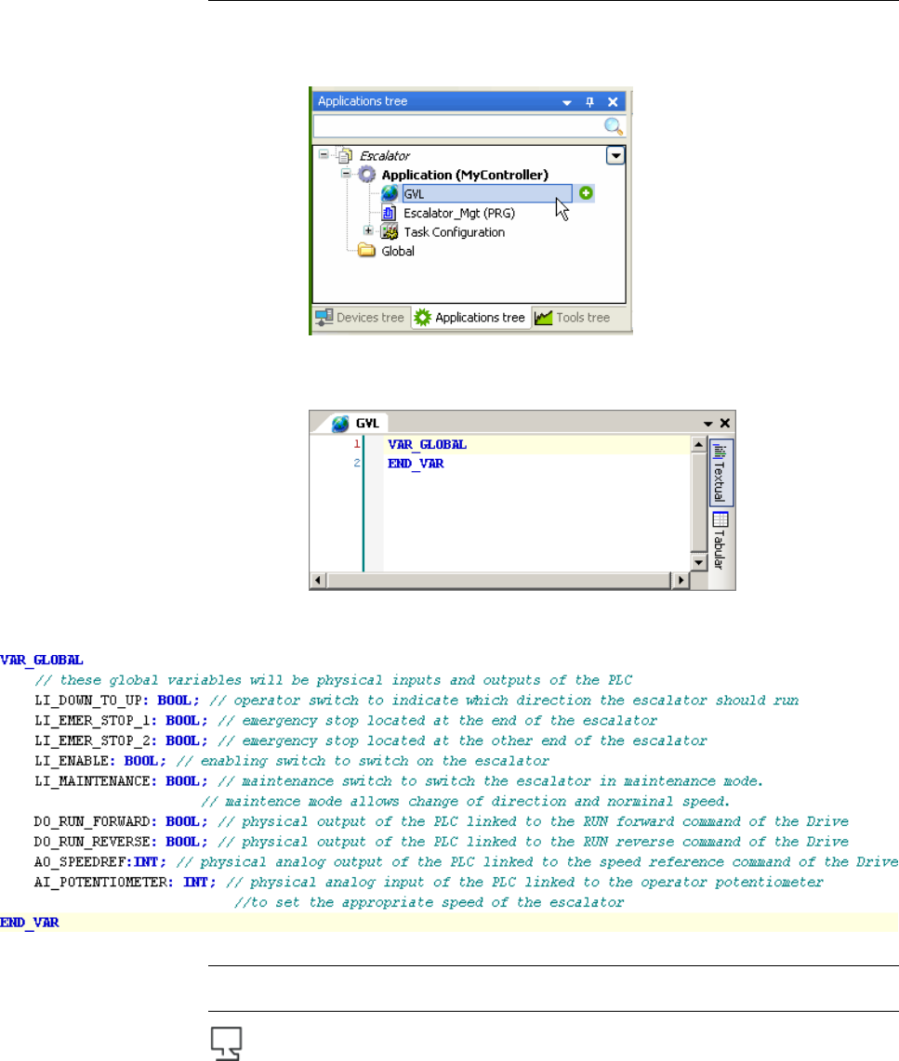Viewport: 899px width, 1061px height.
Task: Click the Global folder icon
Action: pyautogui.click(x=367, y=250)
